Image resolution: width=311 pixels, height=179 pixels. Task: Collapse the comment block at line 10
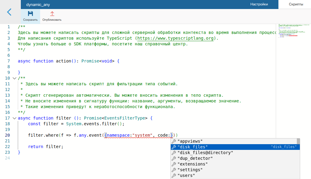14,78
